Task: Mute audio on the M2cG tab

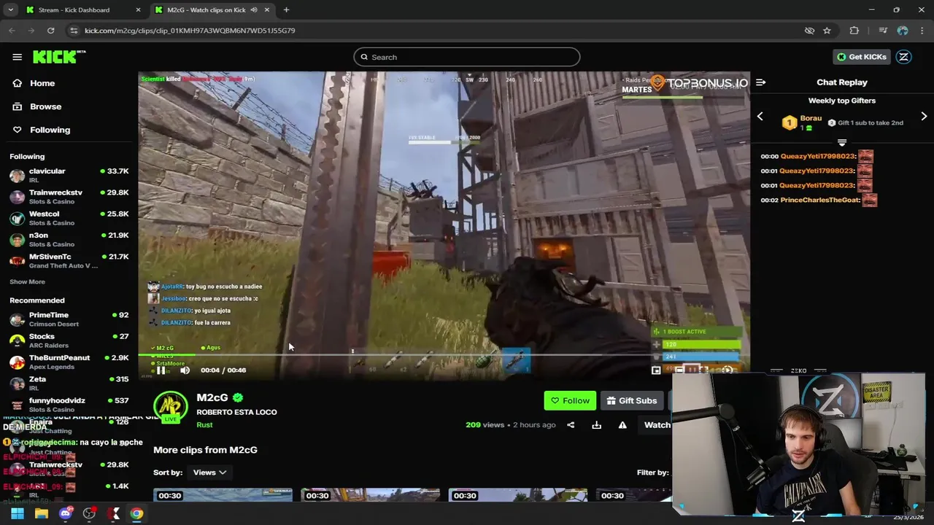Action: pos(254,10)
